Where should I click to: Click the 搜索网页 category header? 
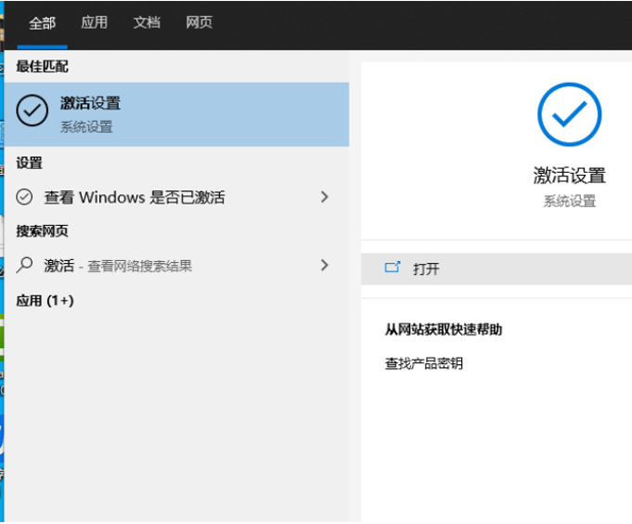(x=42, y=231)
